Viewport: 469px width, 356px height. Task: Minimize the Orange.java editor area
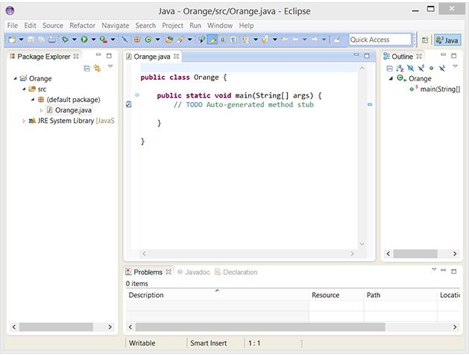pyautogui.click(x=356, y=55)
